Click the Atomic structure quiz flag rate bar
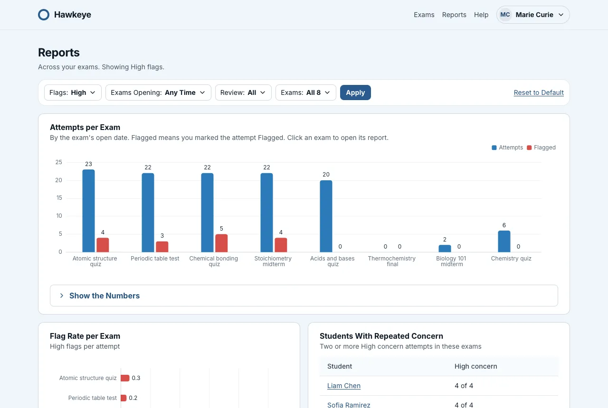 tap(125, 378)
